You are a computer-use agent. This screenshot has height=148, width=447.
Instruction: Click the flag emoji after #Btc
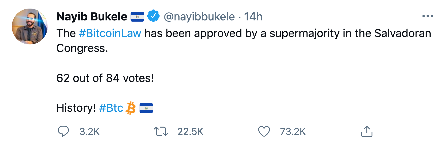146,108
